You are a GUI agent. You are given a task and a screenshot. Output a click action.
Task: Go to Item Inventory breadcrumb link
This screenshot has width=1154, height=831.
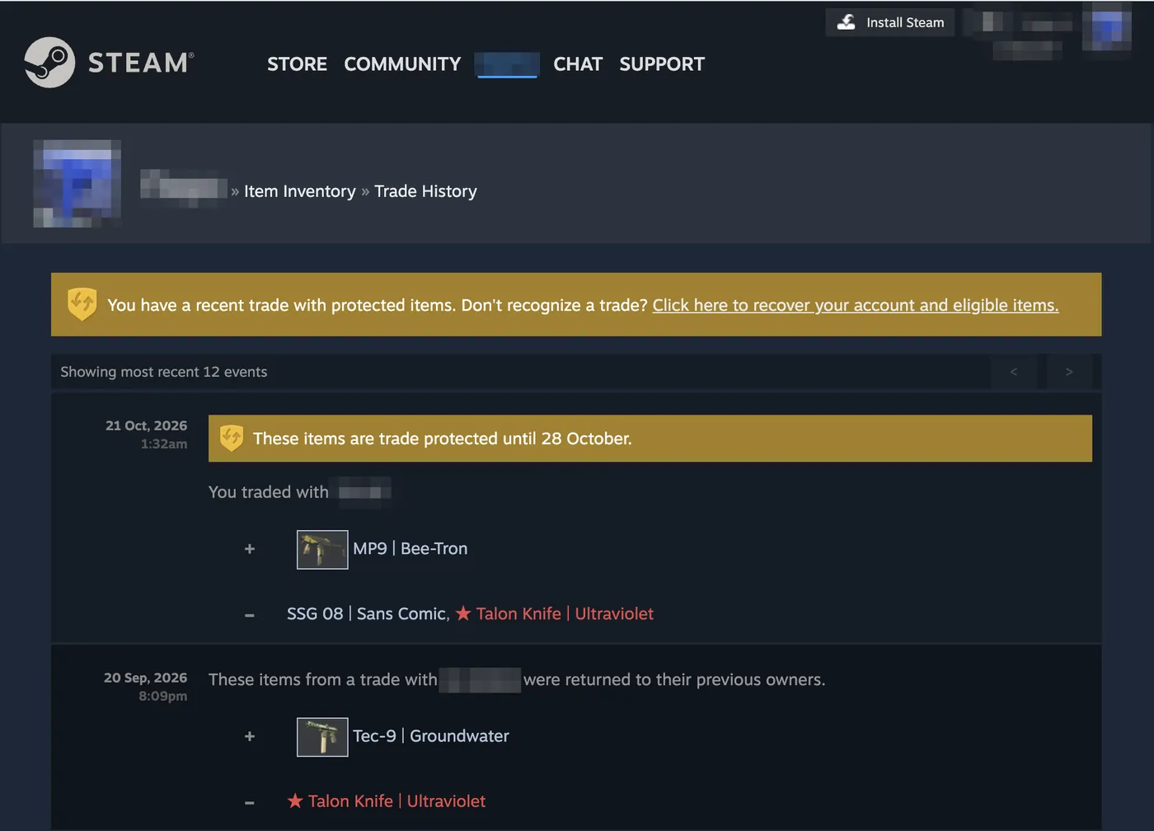[x=300, y=191]
